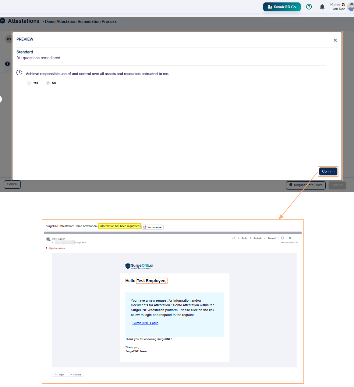The height and width of the screenshot is (387, 354).
Task: Select the Reply icon in the email toolbar
Action: click(242, 238)
